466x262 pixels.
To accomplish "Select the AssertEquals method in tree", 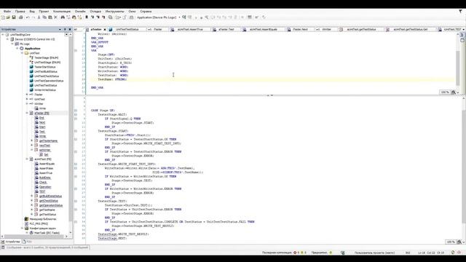I will tap(47, 164).
